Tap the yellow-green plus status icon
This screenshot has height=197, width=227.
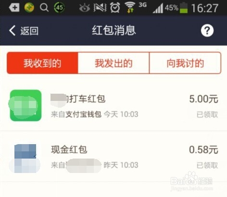29,7
